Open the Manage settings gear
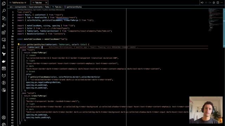Image resolution: width=225 pixels, height=126 pixels. 4,125
